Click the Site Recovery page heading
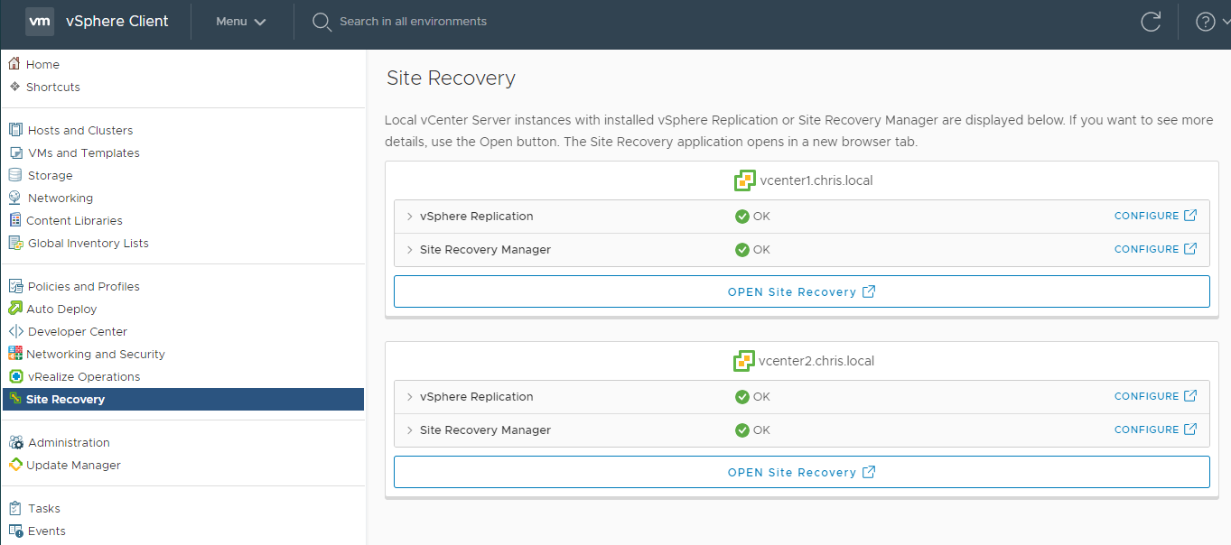This screenshot has width=1231, height=545. click(x=451, y=78)
